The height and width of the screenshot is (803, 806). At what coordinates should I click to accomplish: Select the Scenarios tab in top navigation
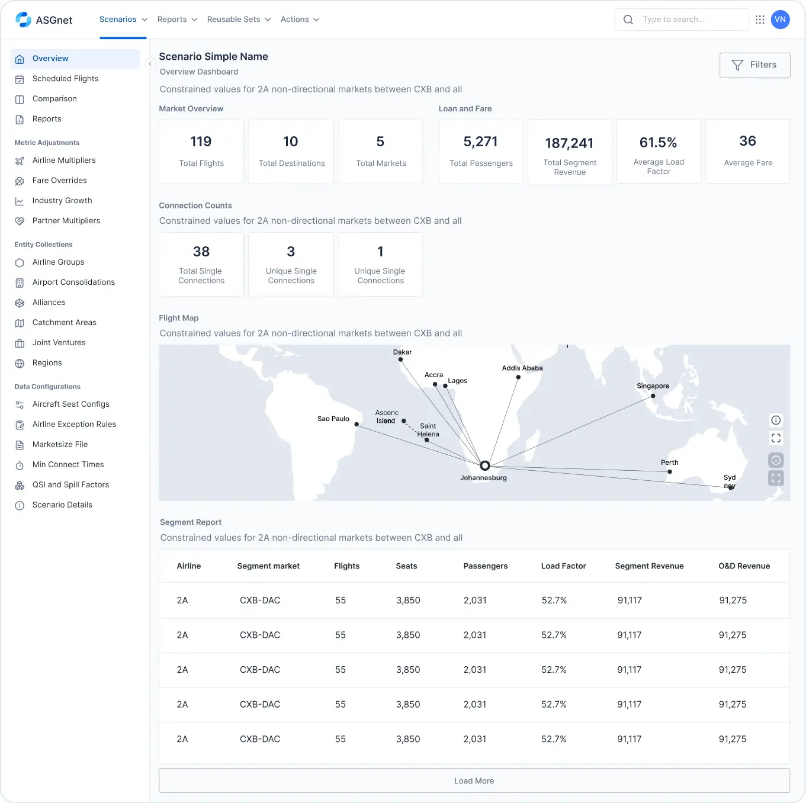pos(123,20)
